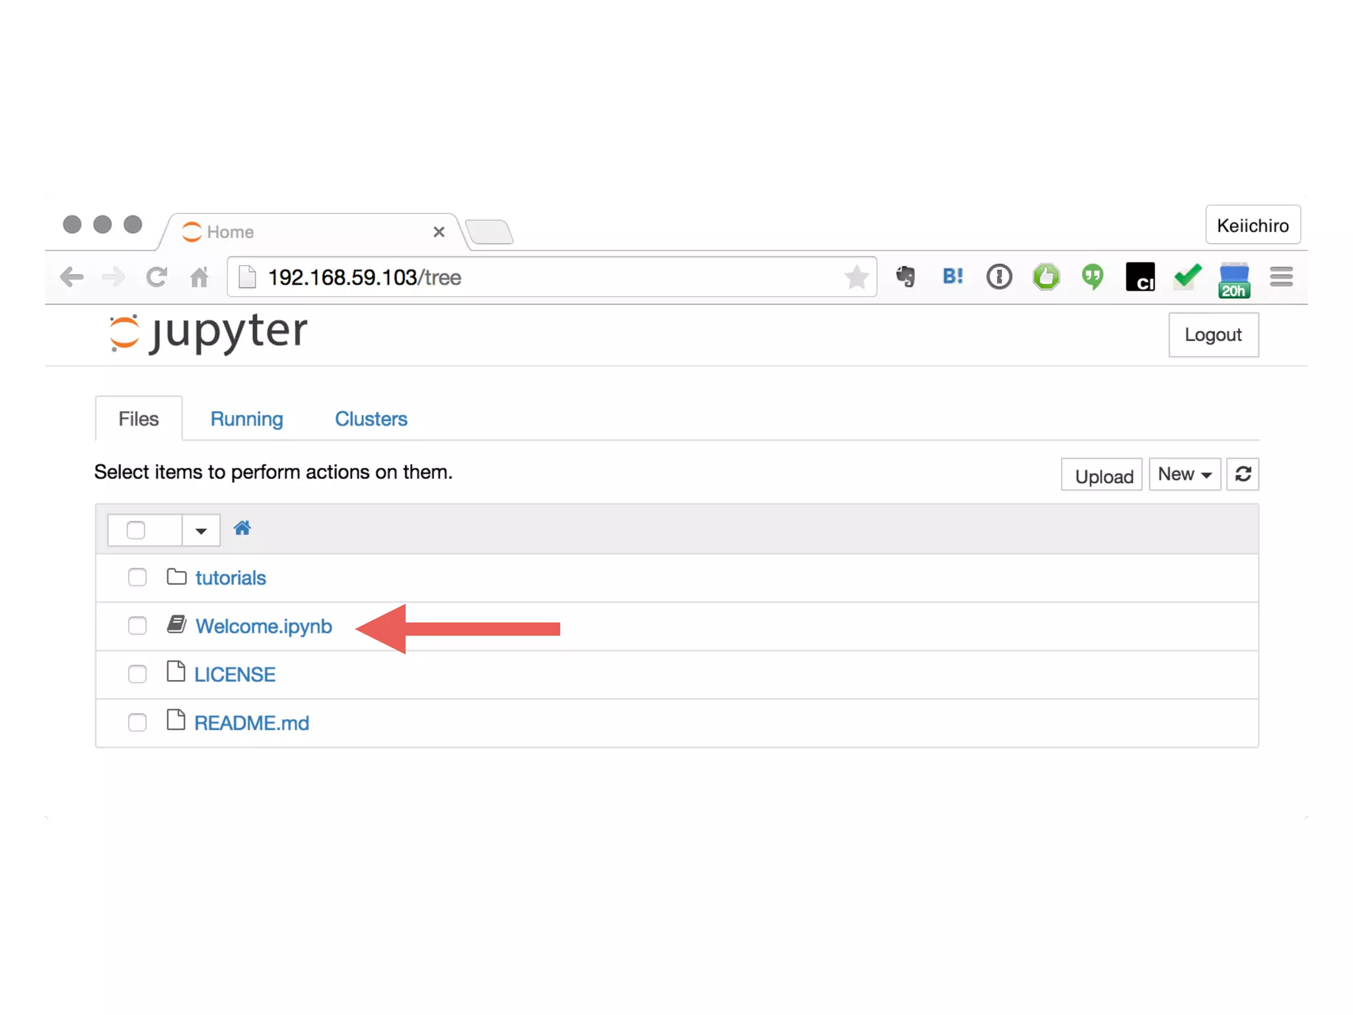The image size is (1353, 1015).
Task: Open the Chrome hamburger menu
Action: click(x=1281, y=276)
